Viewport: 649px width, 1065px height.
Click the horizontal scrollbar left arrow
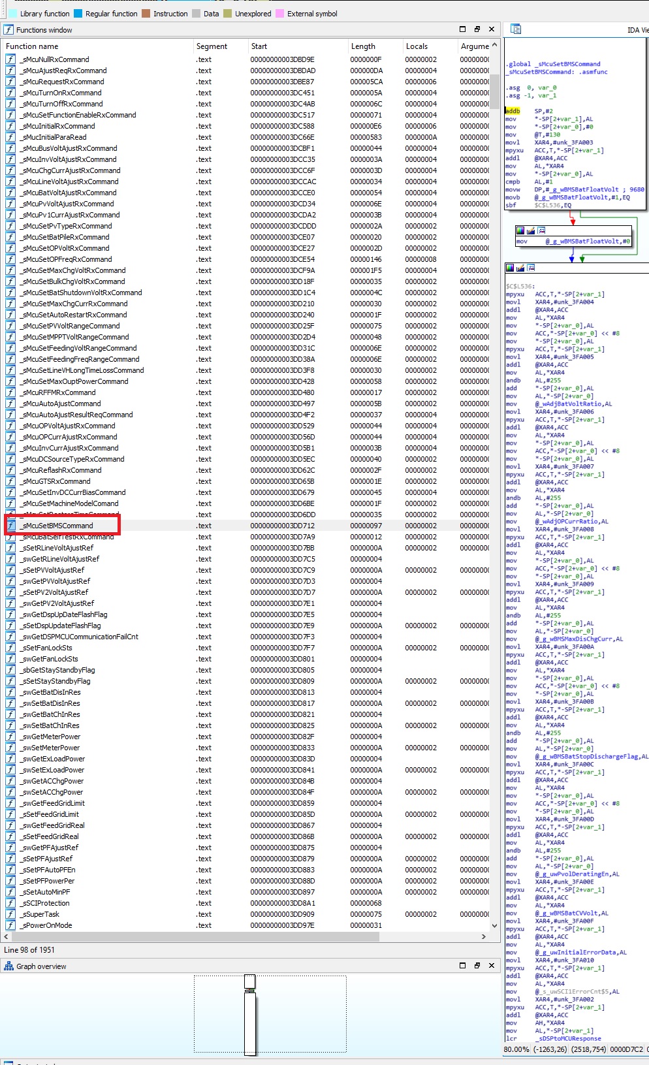pos(7,936)
